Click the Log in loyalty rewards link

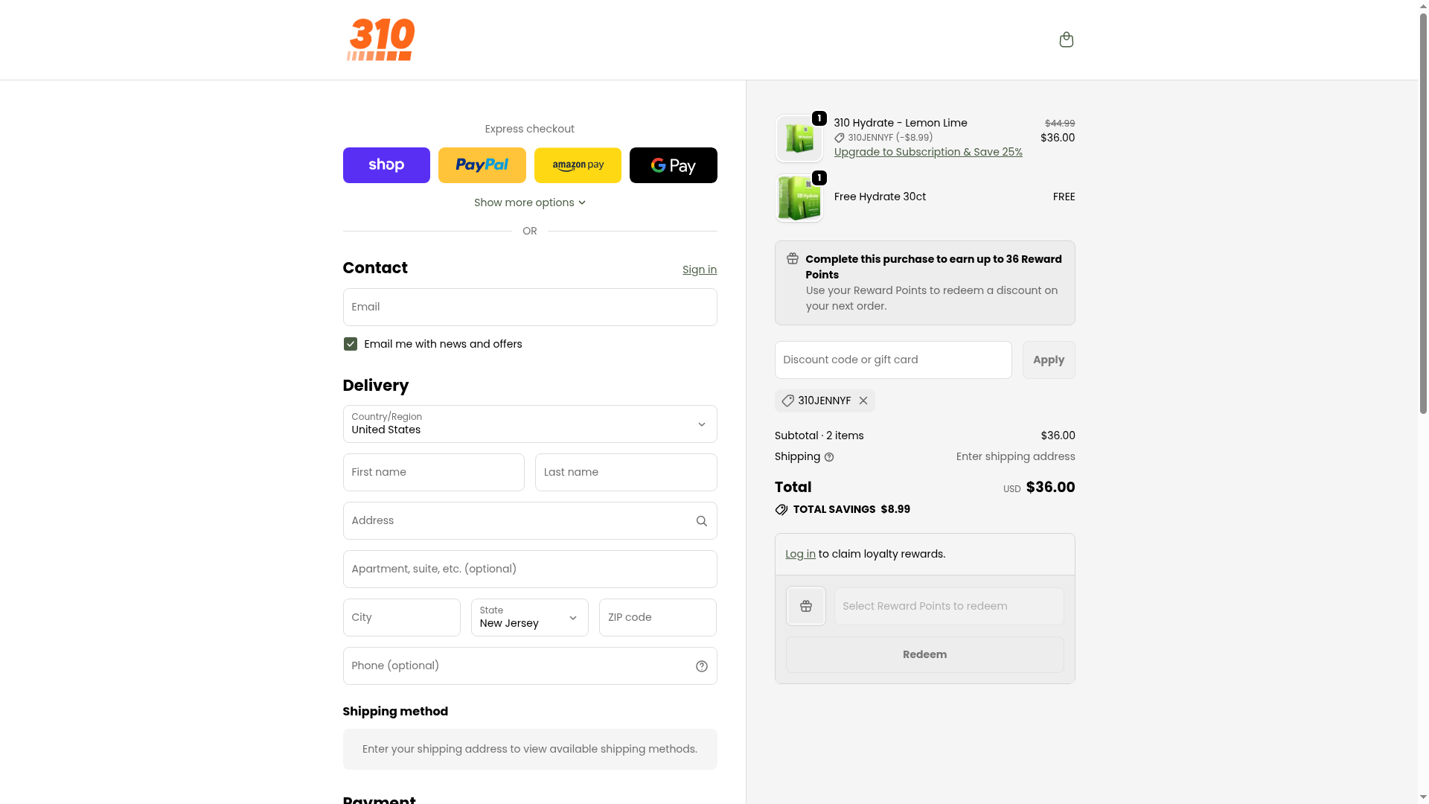pos(800,554)
